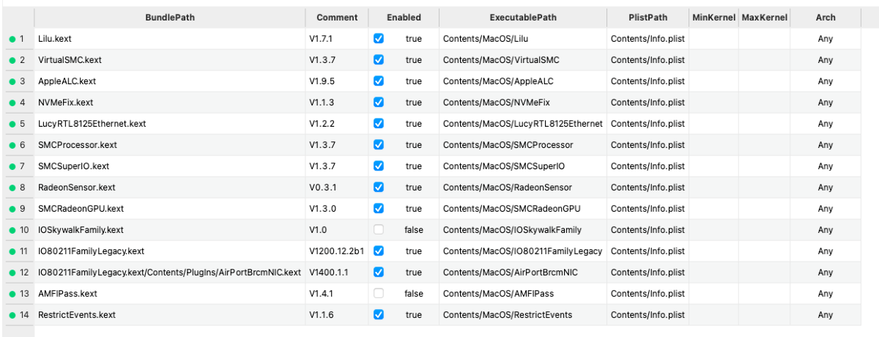Viewport: 879px width, 337px height.
Task: Click the green status dot for row 10
Action: coord(12,230)
